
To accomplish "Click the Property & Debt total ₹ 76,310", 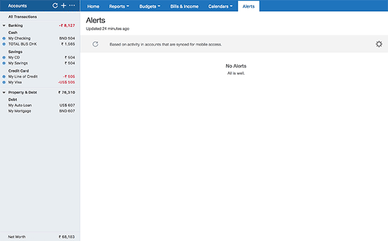I will pyautogui.click(x=66, y=92).
